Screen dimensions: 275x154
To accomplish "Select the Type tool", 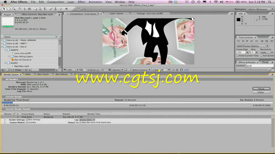I will 45,9.
